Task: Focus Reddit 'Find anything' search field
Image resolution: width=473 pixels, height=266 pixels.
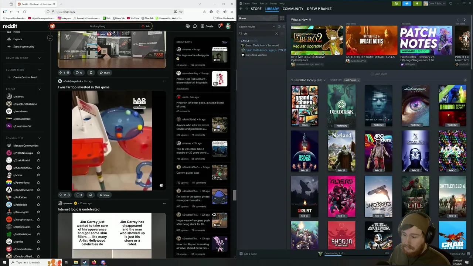Action: click(97, 26)
